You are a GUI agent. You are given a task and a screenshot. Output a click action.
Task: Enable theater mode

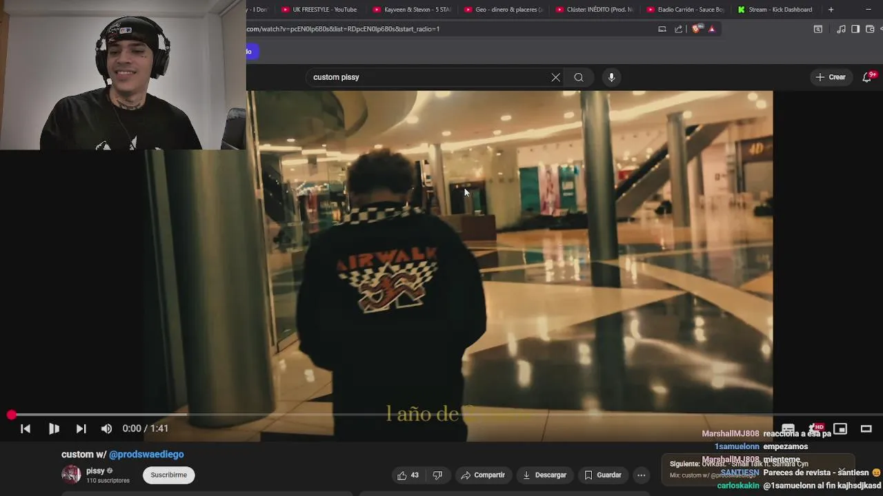pos(866,428)
